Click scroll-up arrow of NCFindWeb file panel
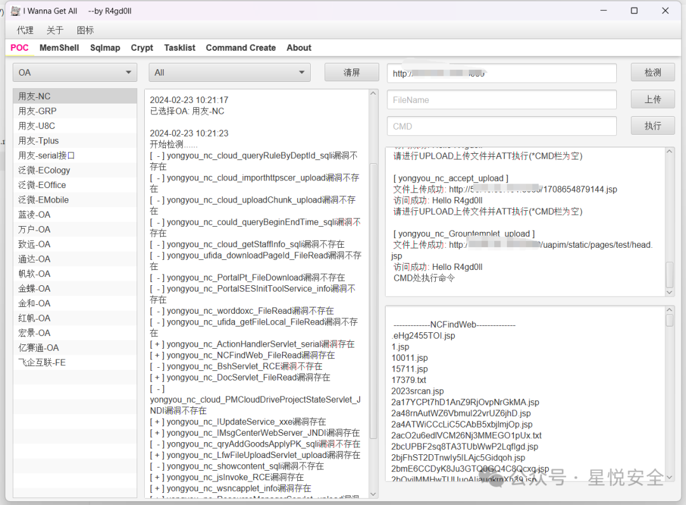The height and width of the screenshot is (505, 686). [x=669, y=310]
